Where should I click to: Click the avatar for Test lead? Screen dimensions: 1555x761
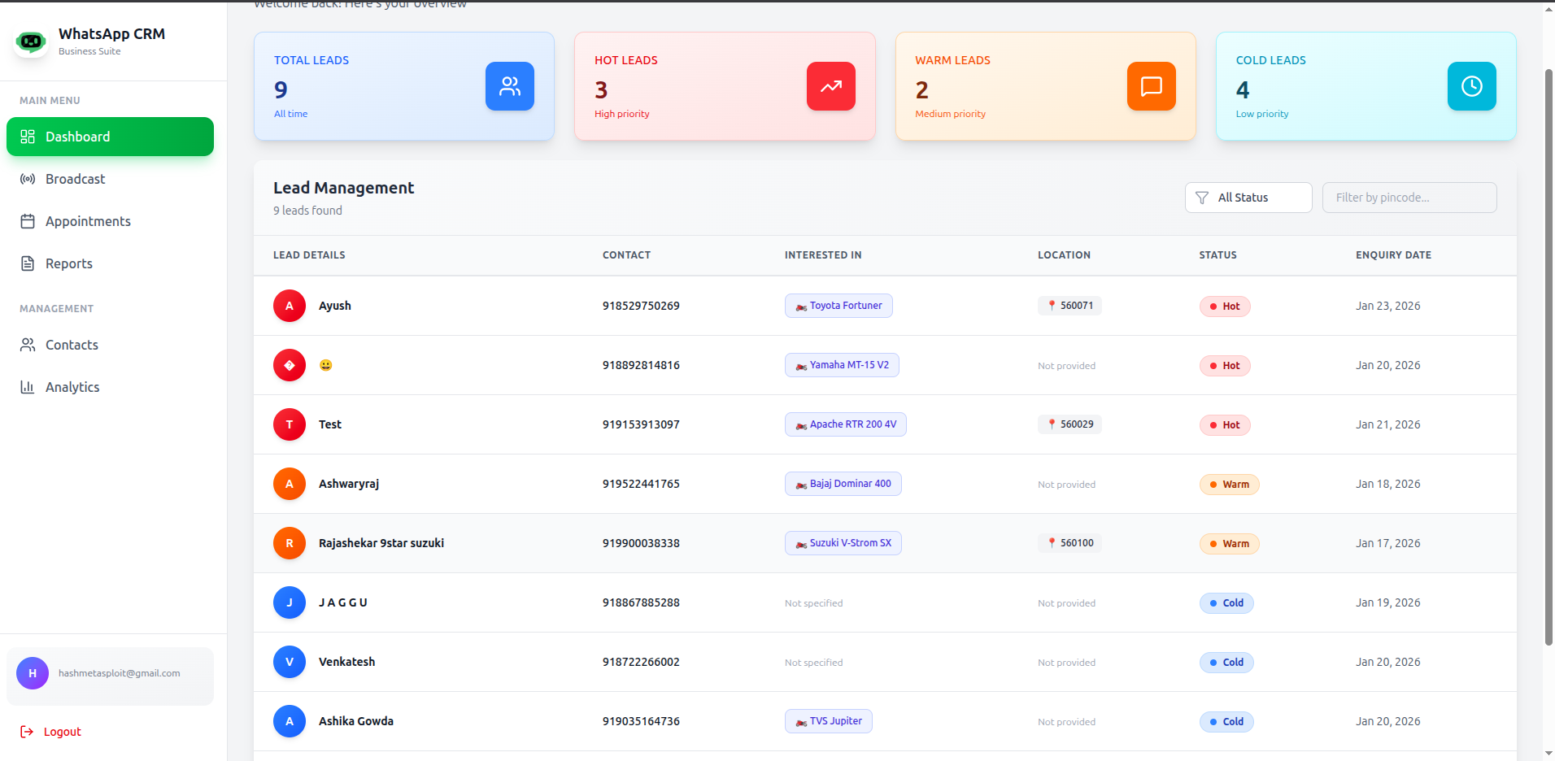pyautogui.click(x=290, y=424)
